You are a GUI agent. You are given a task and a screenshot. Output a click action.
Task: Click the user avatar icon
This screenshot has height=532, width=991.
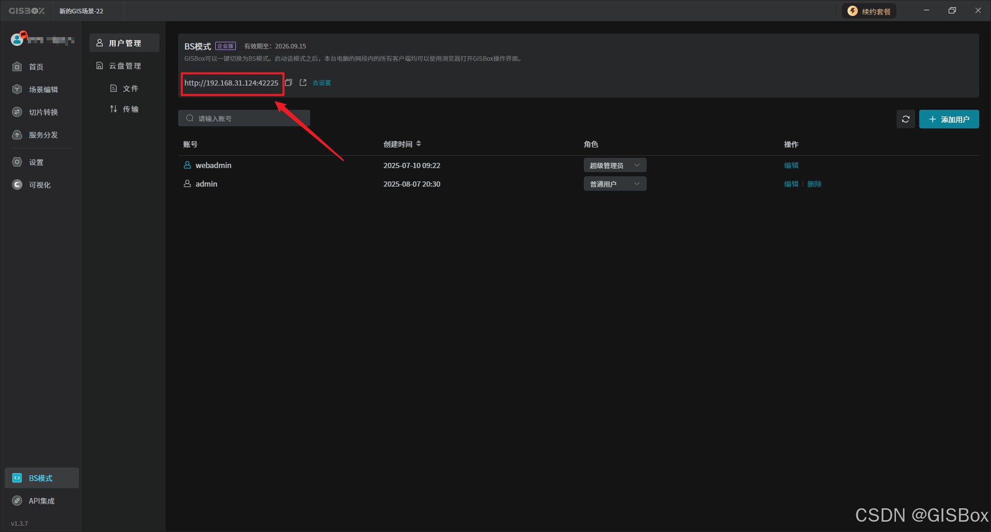click(x=18, y=39)
